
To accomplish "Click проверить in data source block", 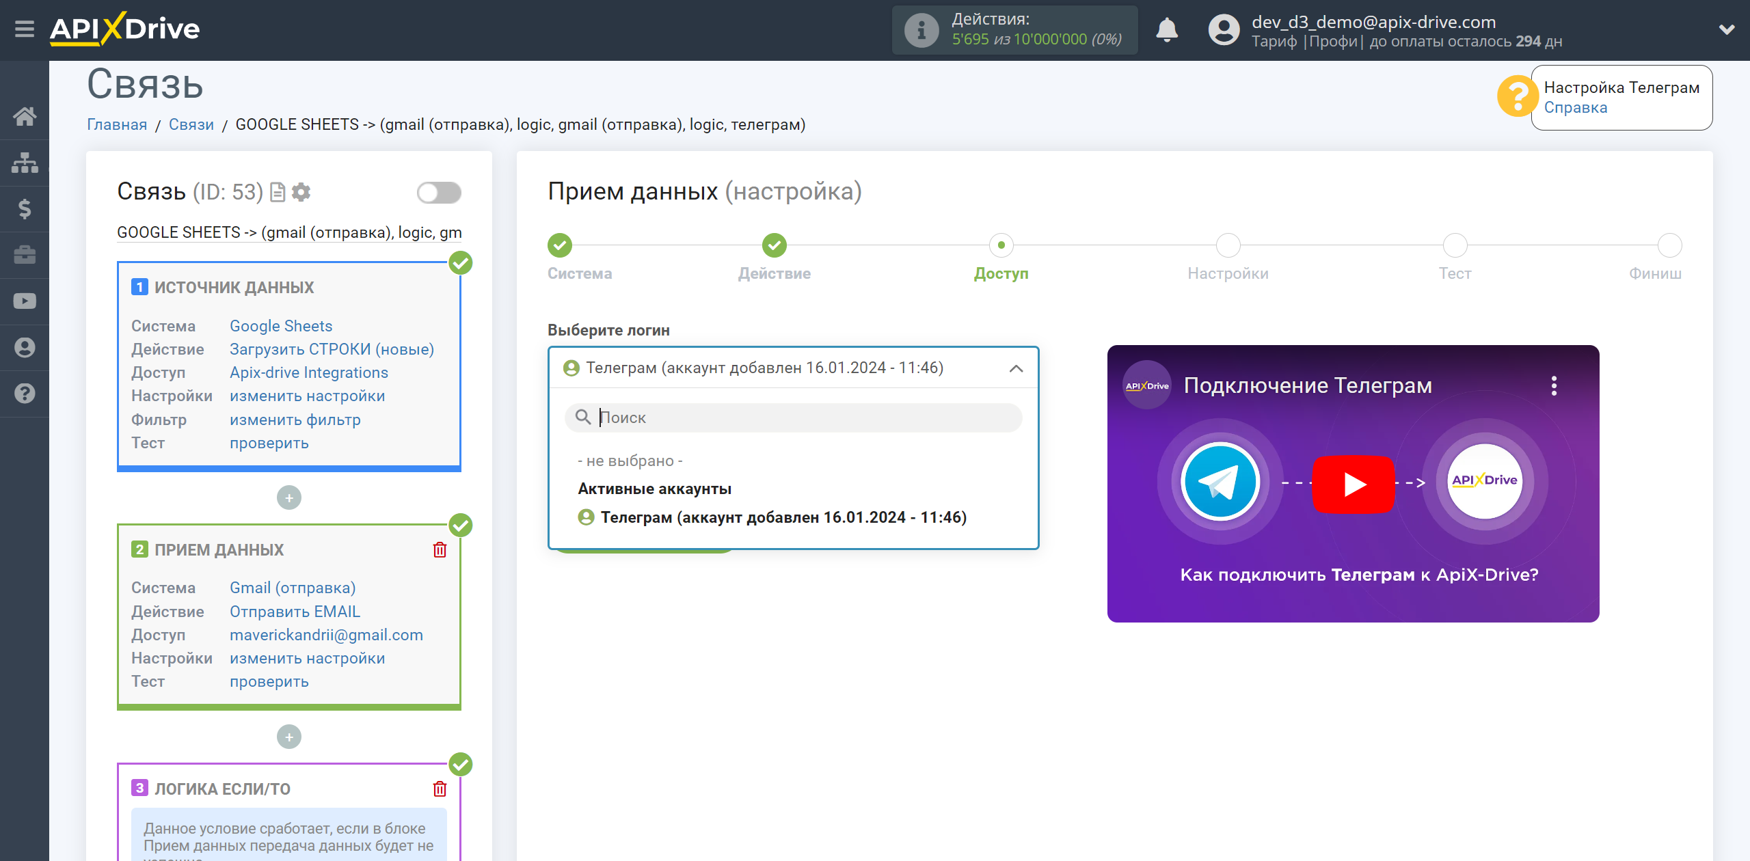I will pos(269,443).
